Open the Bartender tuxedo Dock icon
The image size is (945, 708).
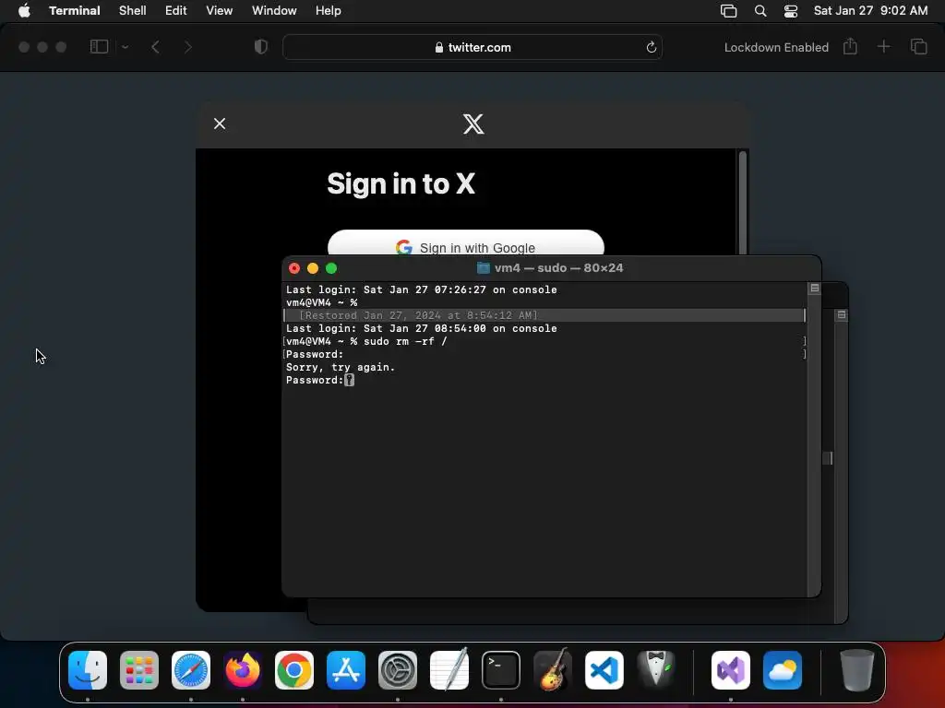coord(656,670)
